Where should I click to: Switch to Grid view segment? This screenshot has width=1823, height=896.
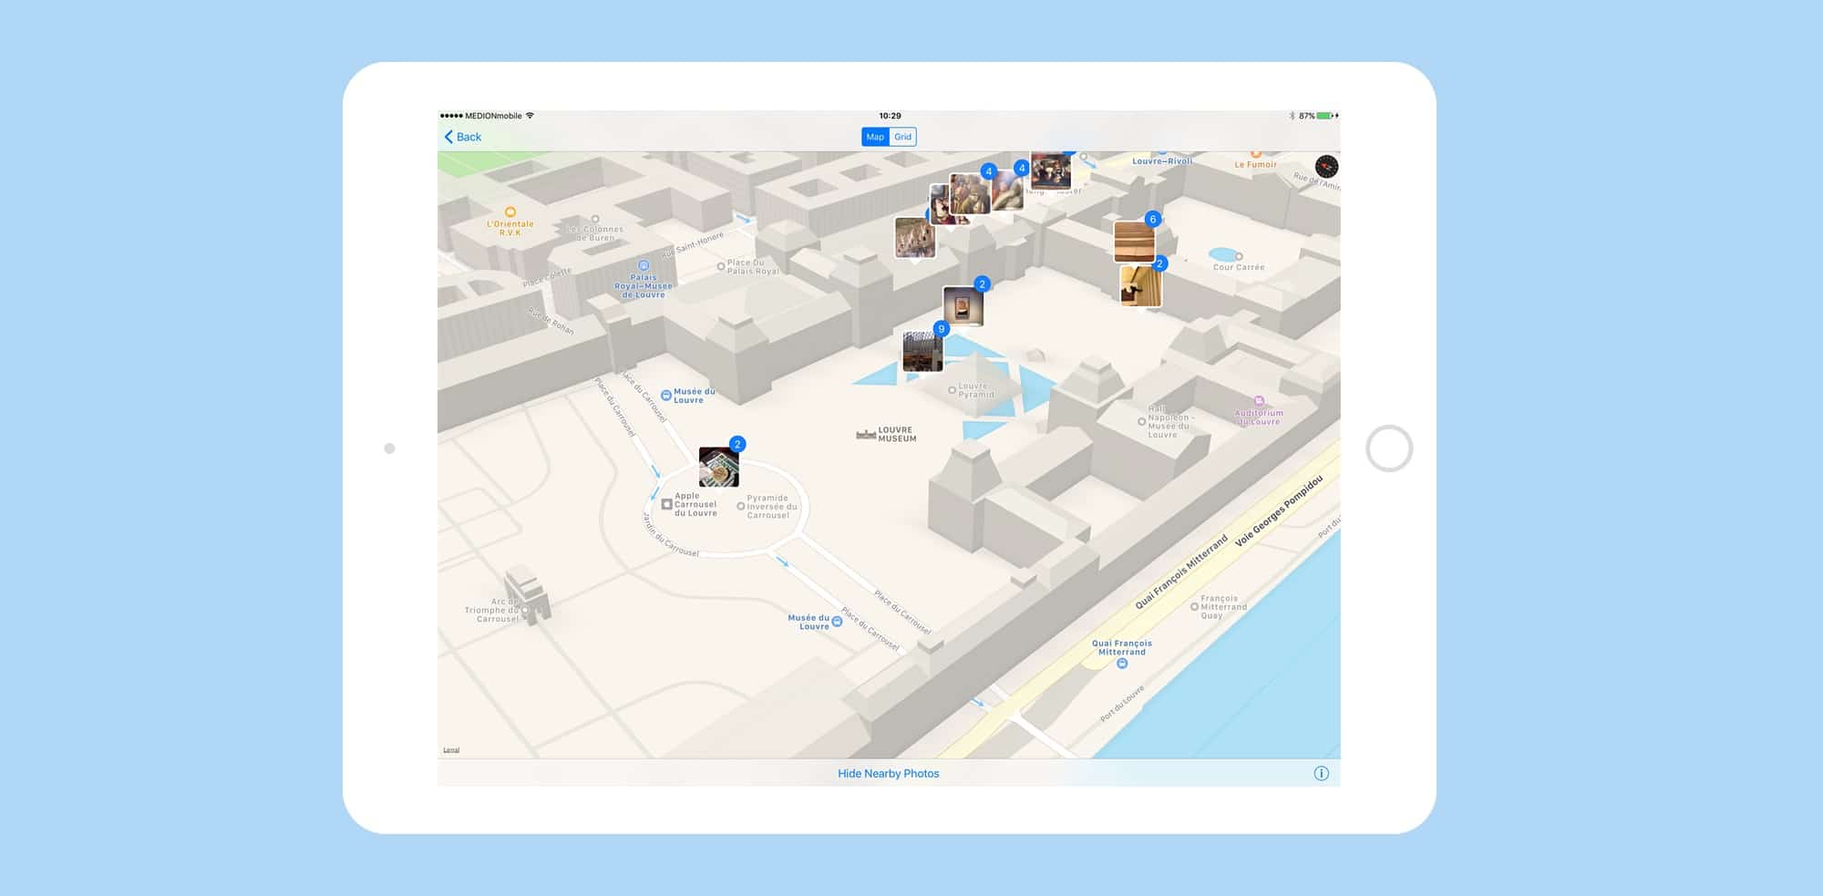(x=902, y=137)
